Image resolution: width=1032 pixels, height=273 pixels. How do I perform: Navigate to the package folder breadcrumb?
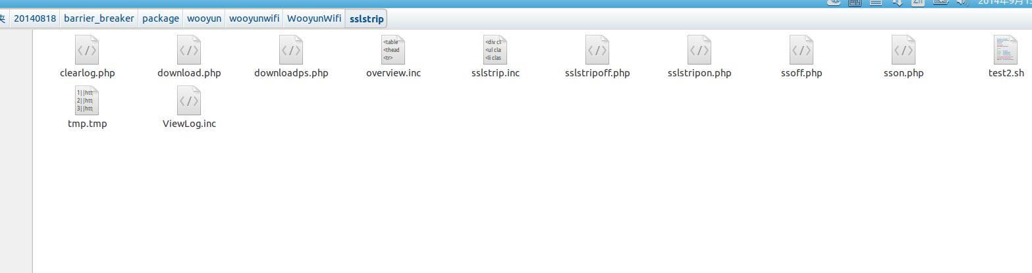161,18
